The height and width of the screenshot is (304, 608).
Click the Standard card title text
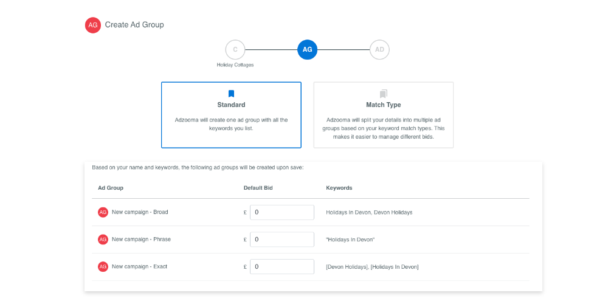(231, 105)
